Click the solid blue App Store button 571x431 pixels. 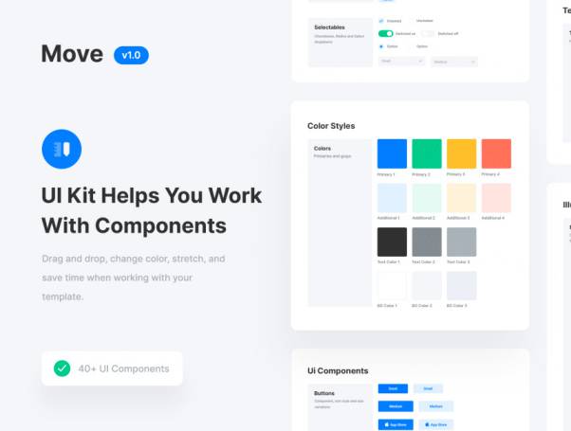point(394,424)
